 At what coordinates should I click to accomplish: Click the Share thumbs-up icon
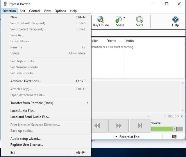(119, 19)
